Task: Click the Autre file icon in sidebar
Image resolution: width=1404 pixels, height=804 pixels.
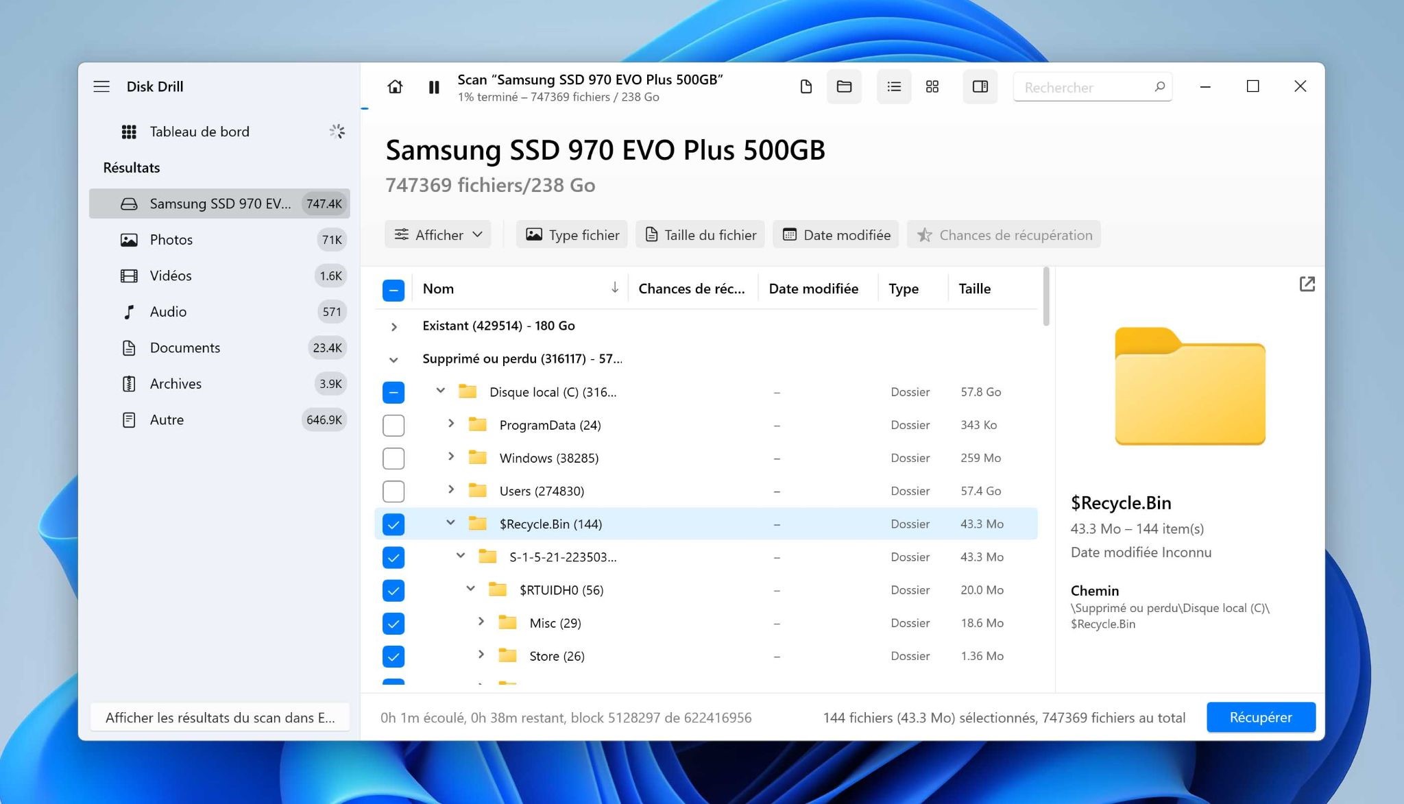Action: (129, 419)
